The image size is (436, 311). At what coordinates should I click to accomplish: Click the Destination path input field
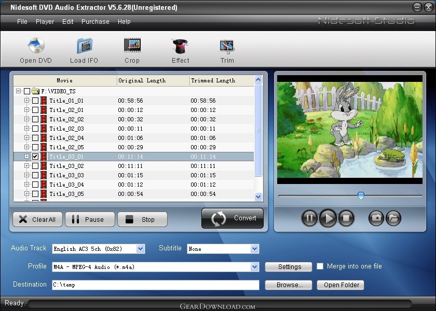click(x=156, y=285)
